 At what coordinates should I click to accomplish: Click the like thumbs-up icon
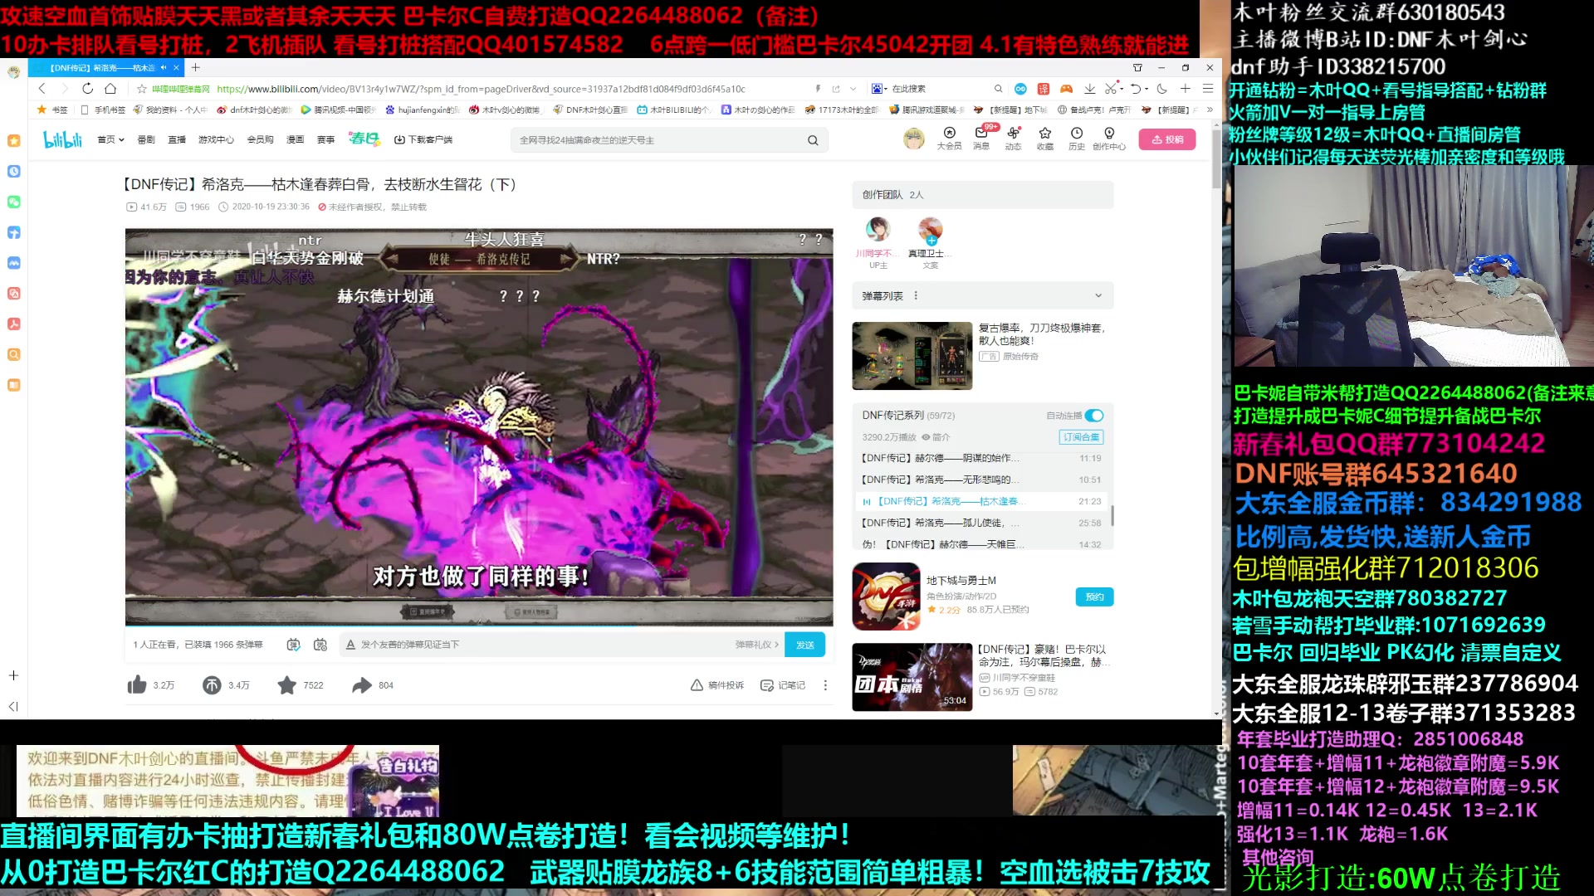(138, 685)
